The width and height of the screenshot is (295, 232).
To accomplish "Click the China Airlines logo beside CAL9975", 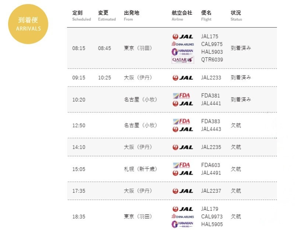I will 183,44.
